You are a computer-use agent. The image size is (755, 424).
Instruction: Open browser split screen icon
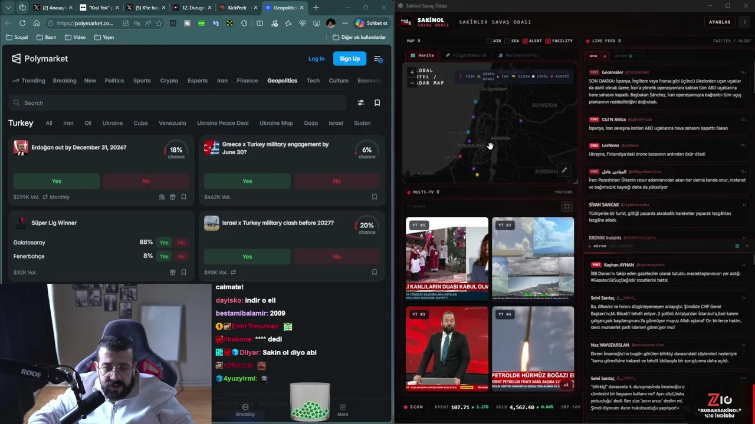pyautogui.click(x=260, y=23)
